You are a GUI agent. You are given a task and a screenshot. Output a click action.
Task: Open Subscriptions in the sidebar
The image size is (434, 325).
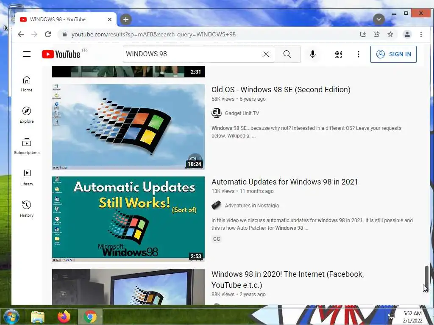click(27, 146)
